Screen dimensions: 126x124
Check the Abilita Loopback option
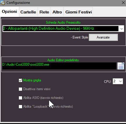[20, 106]
